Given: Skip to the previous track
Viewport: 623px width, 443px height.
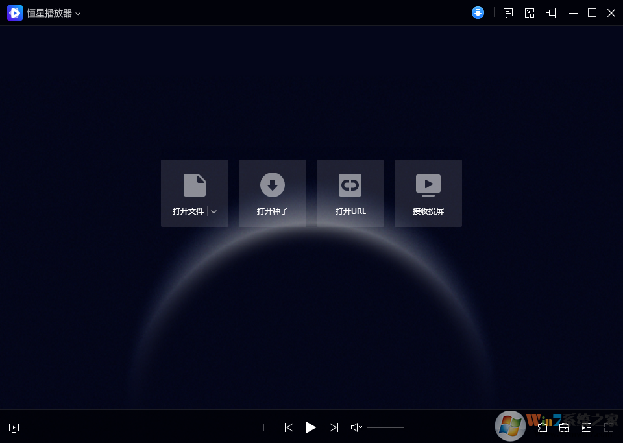Looking at the screenshot, I should pyautogui.click(x=289, y=427).
